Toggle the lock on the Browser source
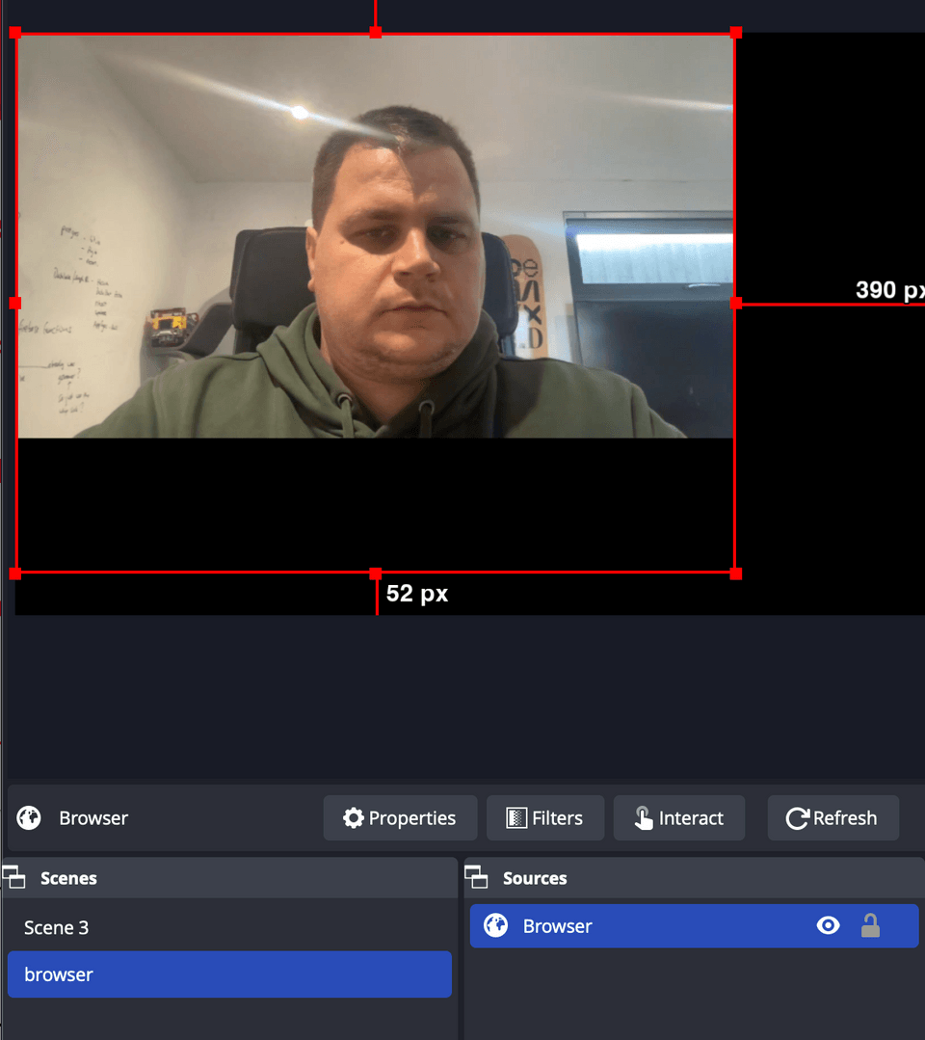This screenshot has height=1040, width=925. 870,926
